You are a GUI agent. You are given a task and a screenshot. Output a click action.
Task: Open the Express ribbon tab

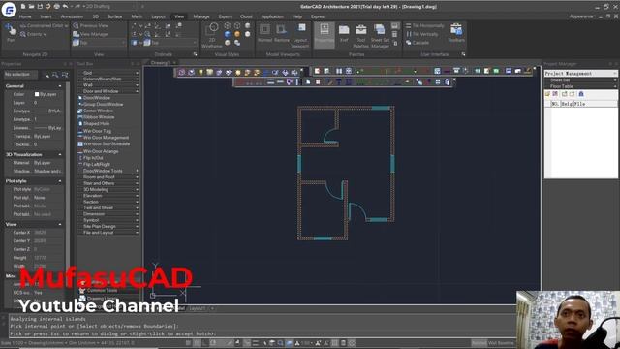(x=319, y=16)
